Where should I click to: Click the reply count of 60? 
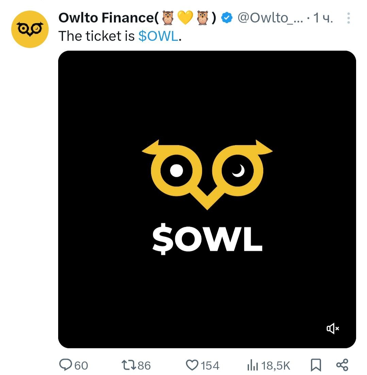(x=81, y=365)
